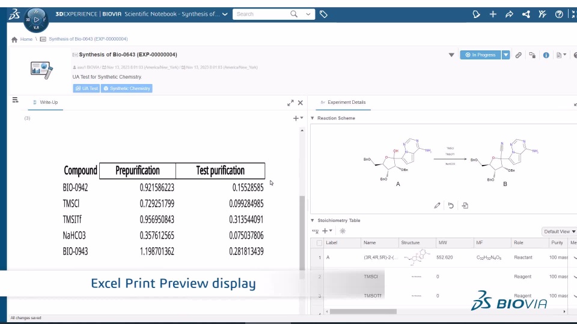
Task: Click the TMSCl name cell
Action: [371, 277]
